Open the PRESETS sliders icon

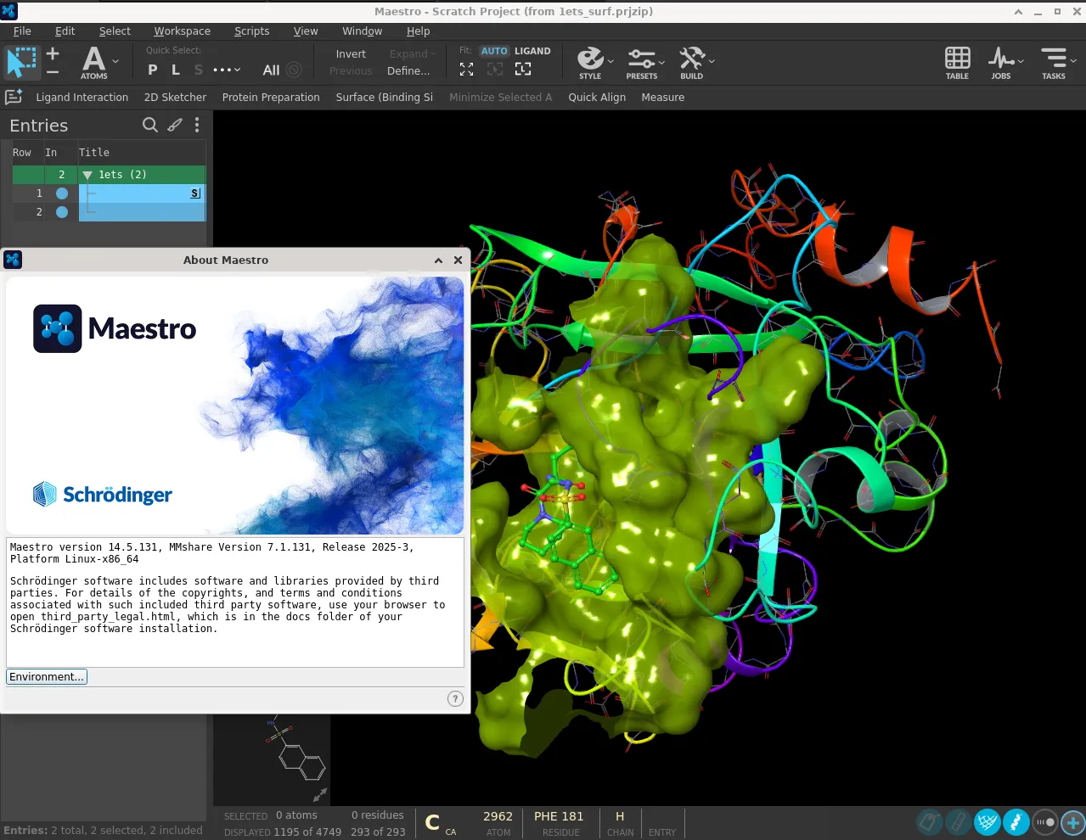642,63
